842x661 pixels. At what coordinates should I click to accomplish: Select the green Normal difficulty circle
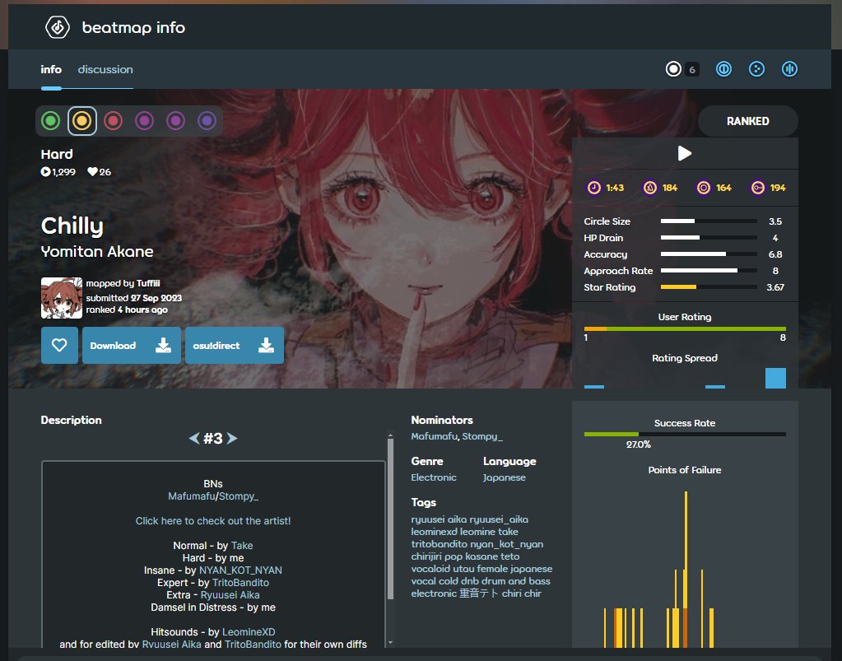[50, 120]
